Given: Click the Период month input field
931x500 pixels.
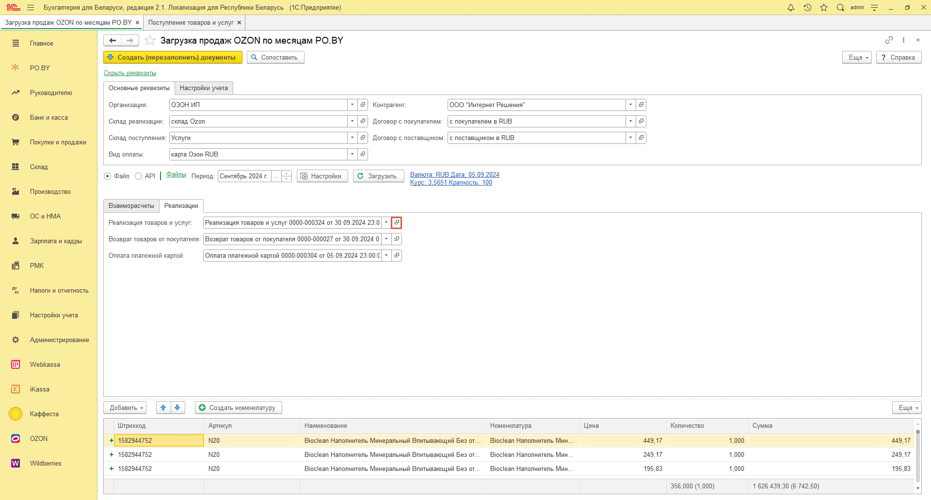Looking at the screenshot, I should pos(244,176).
